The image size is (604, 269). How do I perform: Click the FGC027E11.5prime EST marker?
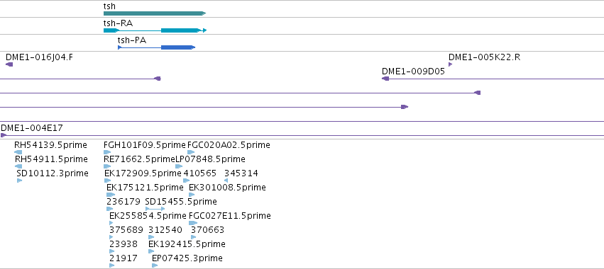tap(193, 223)
